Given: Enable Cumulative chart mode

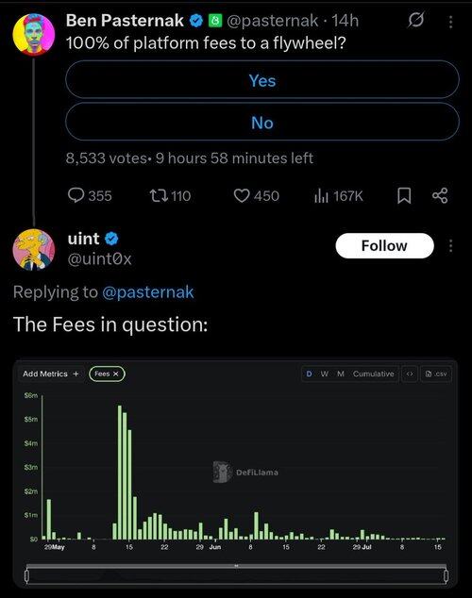Looking at the screenshot, I should [373, 374].
